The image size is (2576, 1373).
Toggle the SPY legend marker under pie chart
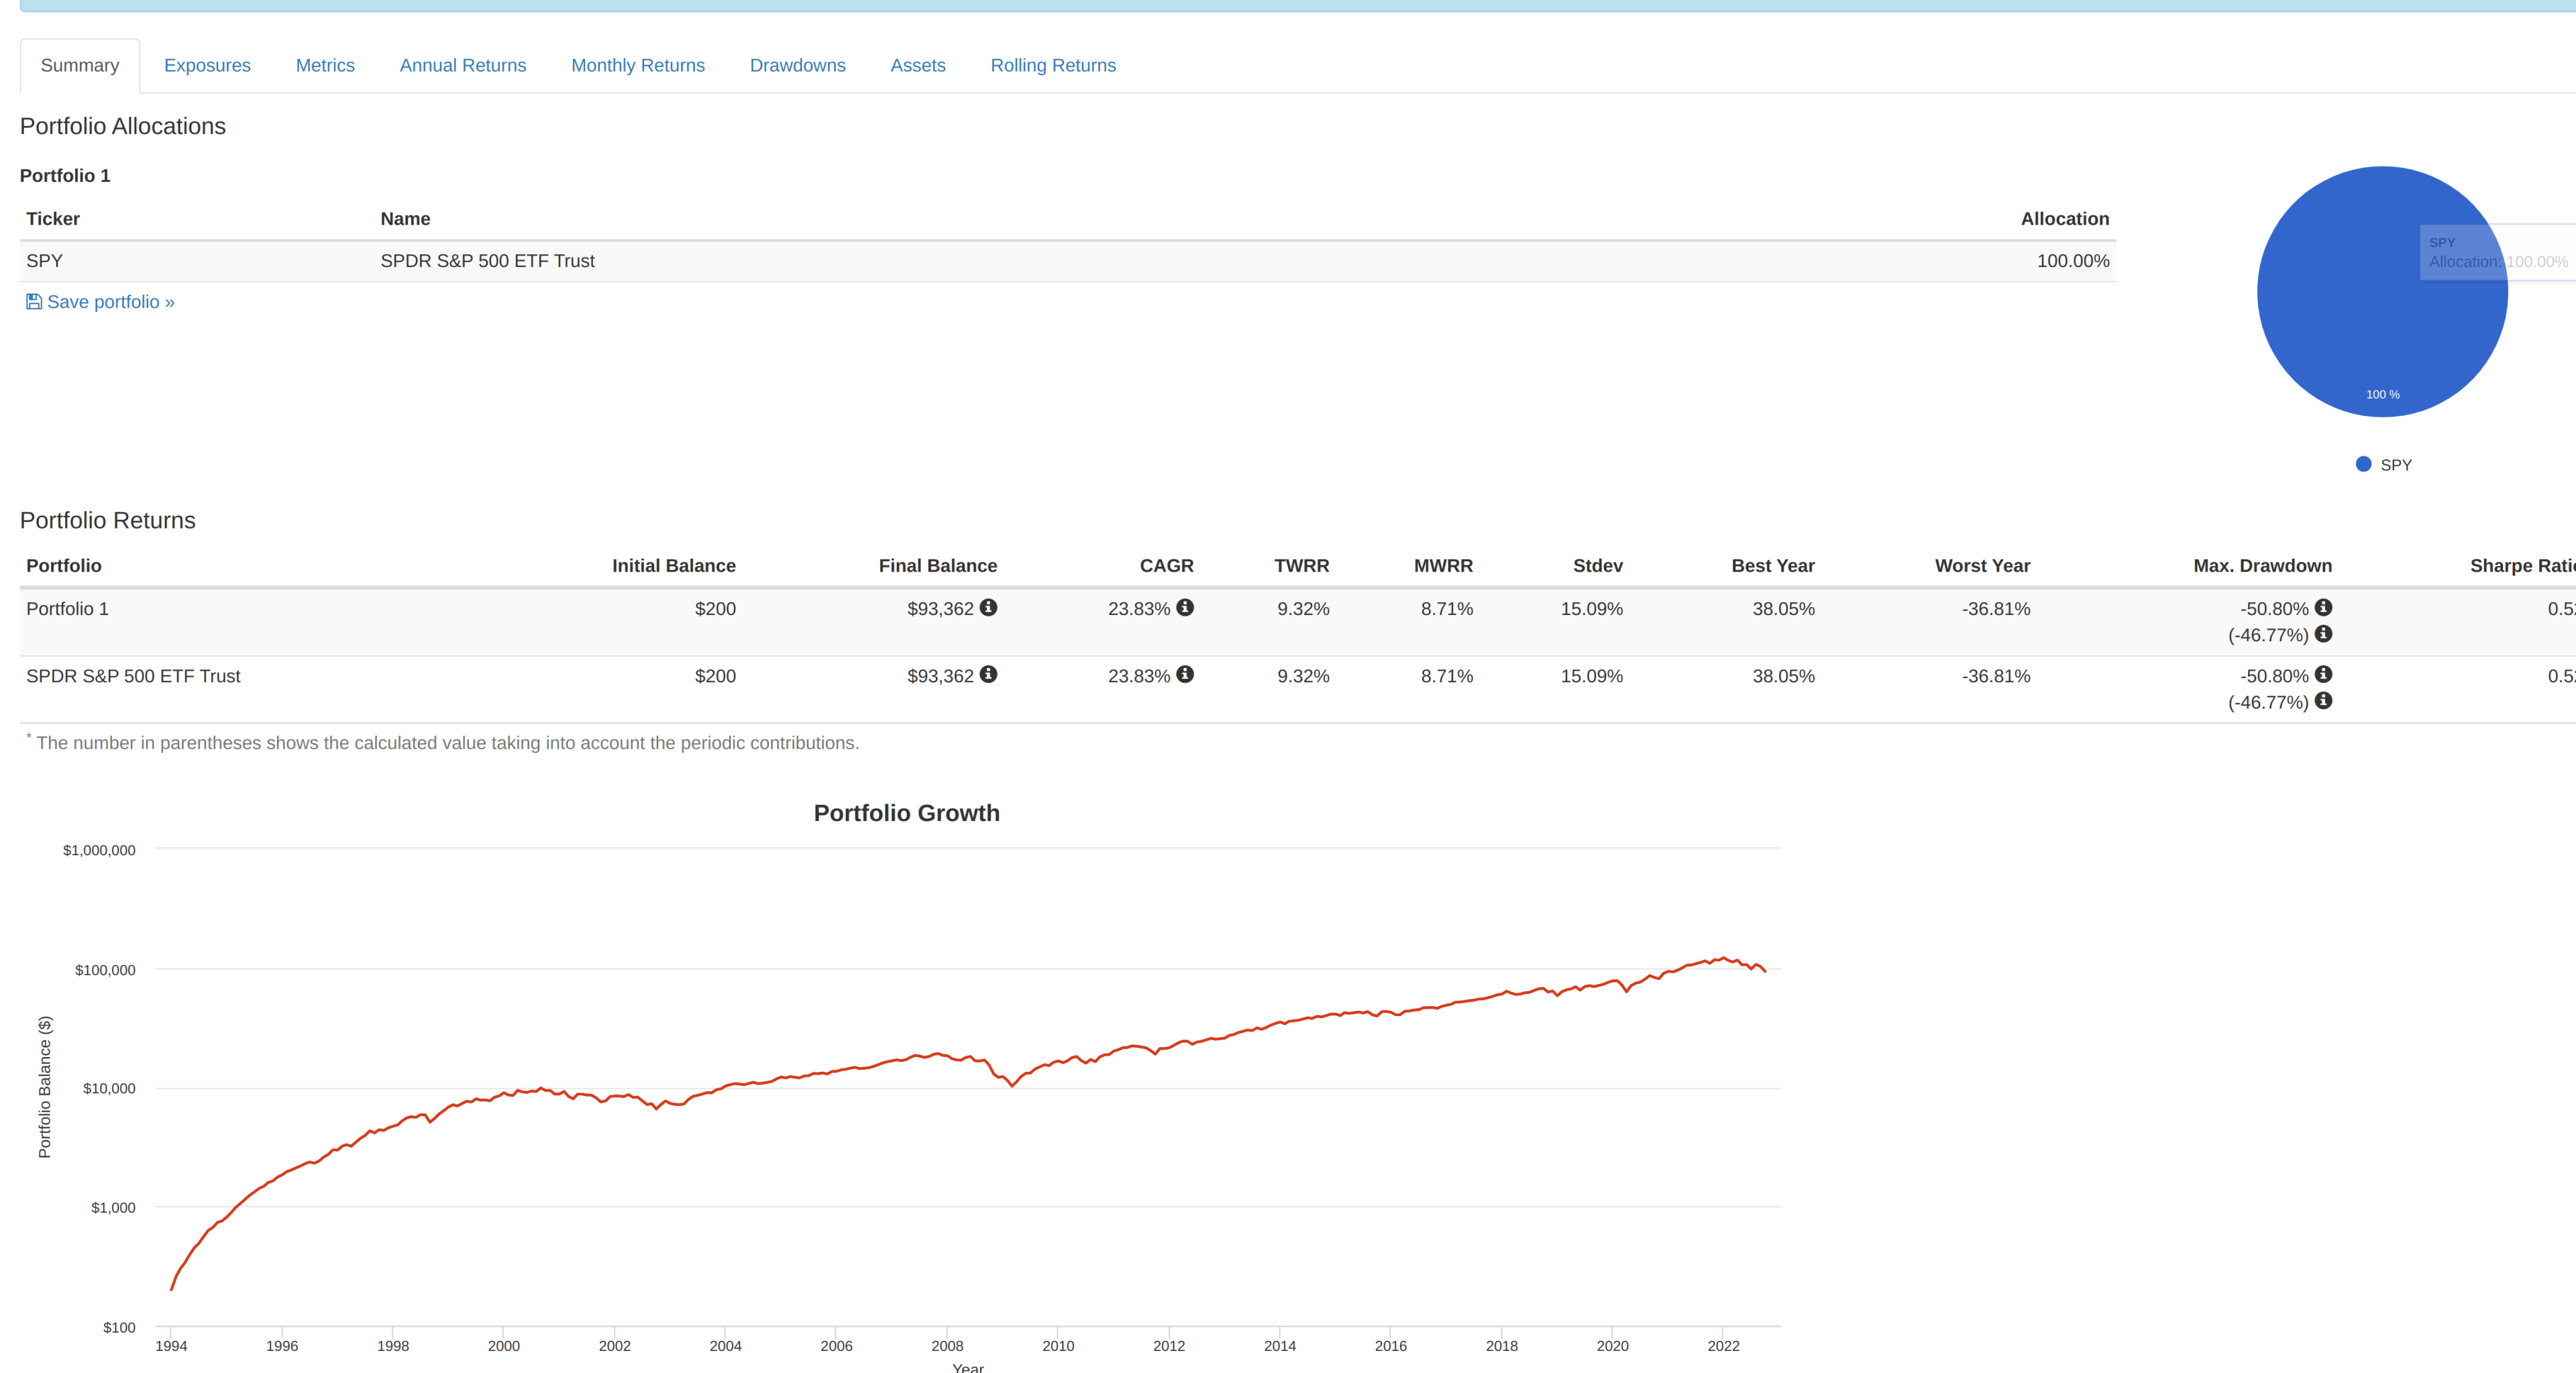click(x=2364, y=464)
